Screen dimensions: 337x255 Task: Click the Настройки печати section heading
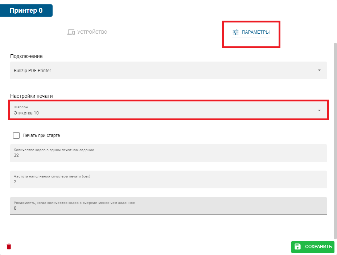click(x=32, y=96)
